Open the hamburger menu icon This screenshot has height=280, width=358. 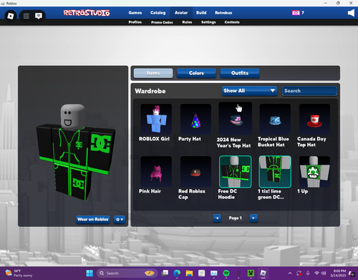point(26,16)
